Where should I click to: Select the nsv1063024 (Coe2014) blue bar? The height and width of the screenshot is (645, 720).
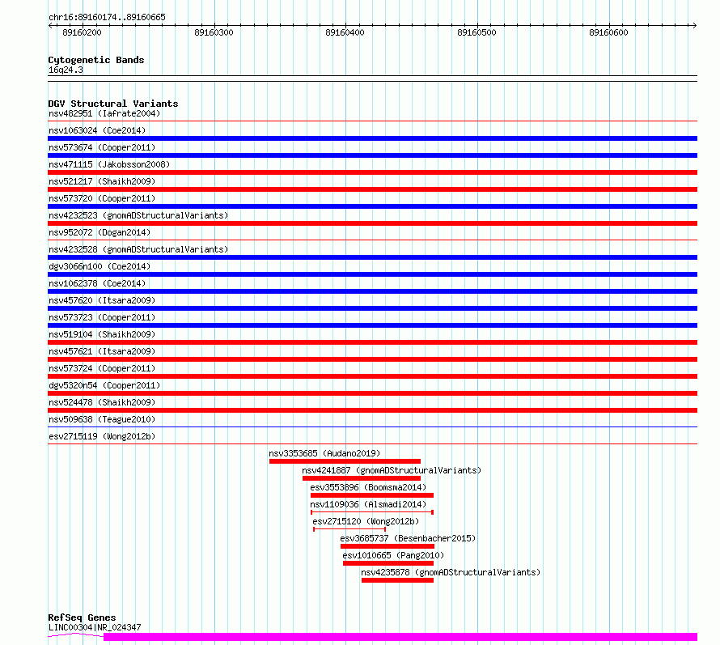372,138
